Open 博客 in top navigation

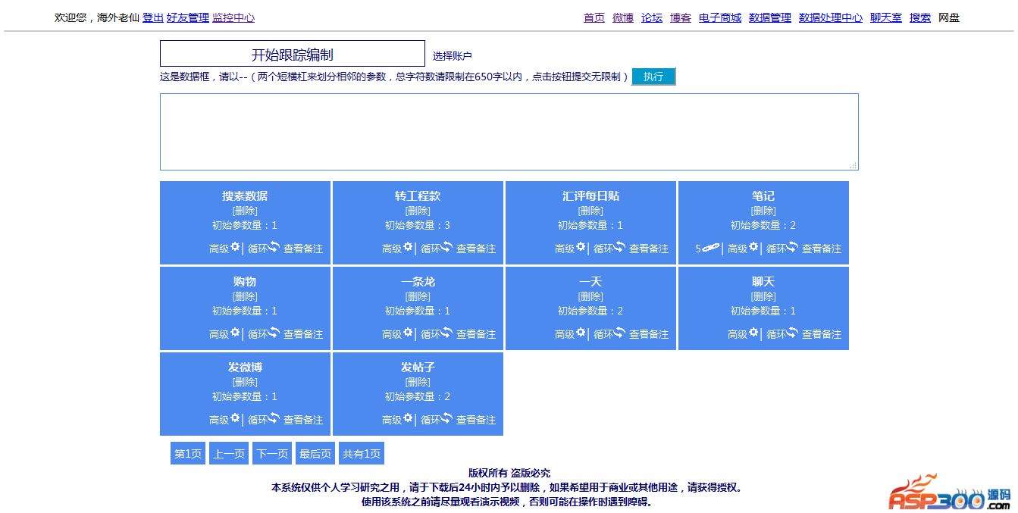coord(681,17)
